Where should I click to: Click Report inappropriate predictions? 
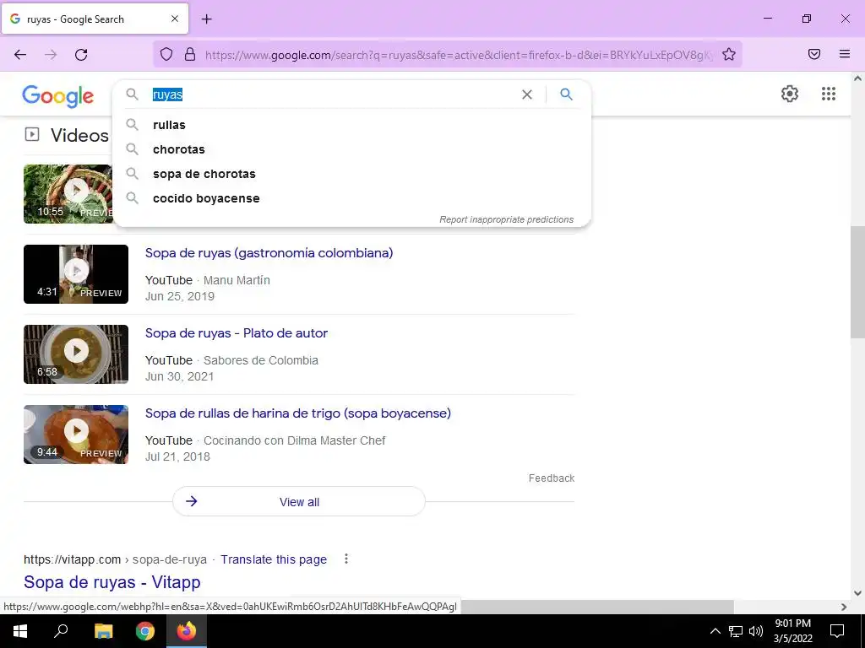coord(507,219)
